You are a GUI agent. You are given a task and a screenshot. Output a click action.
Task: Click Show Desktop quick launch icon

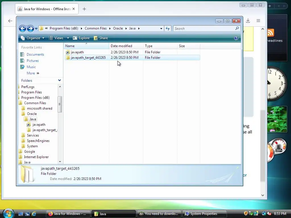click(20, 214)
